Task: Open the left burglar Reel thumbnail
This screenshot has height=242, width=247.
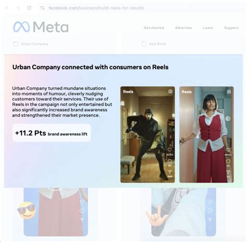Action: click(x=147, y=135)
